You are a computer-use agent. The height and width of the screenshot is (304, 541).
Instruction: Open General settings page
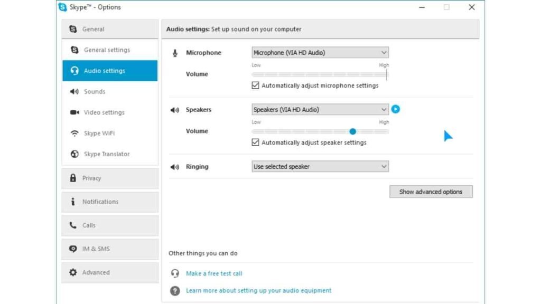point(110,50)
